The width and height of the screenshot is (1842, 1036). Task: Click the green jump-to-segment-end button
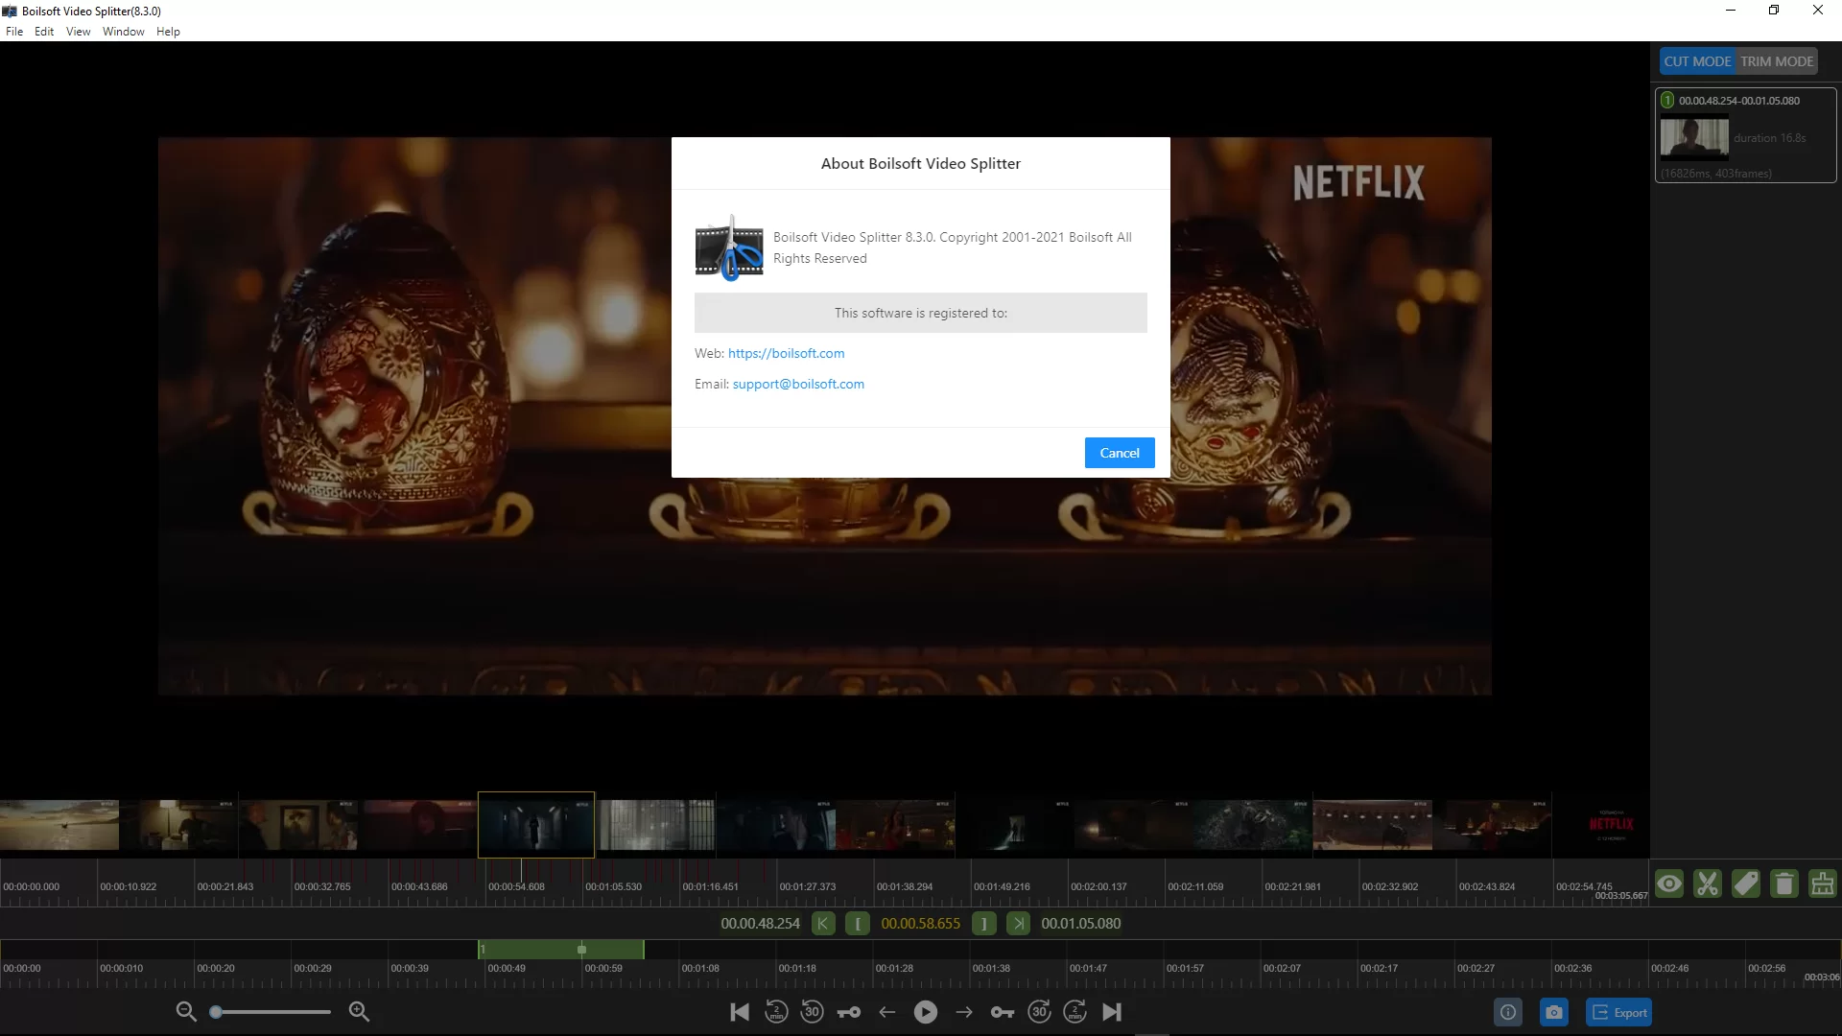coord(1019,923)
